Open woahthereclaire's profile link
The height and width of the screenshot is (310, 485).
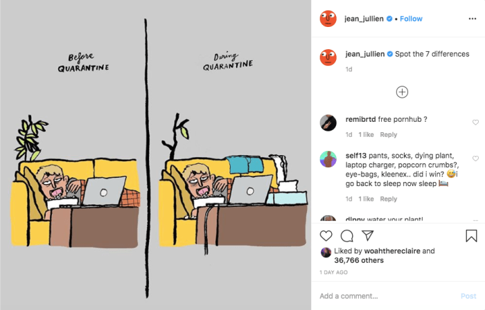tap(392, 250)
